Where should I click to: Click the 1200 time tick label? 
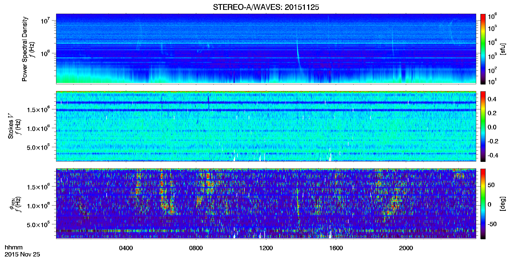(266, 248)
